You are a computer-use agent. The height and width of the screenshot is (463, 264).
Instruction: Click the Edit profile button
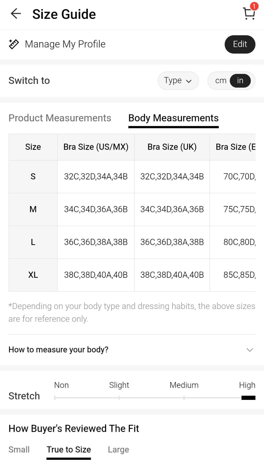240,44
